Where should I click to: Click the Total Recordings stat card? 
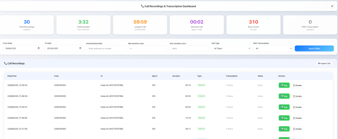coord(27,25)
